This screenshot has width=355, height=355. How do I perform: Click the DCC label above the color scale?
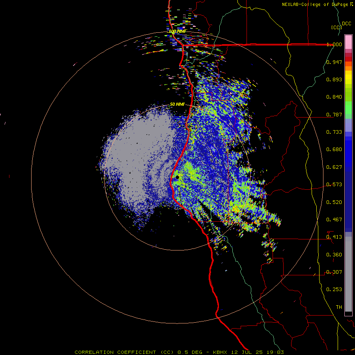(x=346, y=24)
